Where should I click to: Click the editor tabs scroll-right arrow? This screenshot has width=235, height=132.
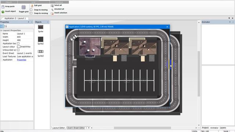pyautogui.click(x=89, y=128)
